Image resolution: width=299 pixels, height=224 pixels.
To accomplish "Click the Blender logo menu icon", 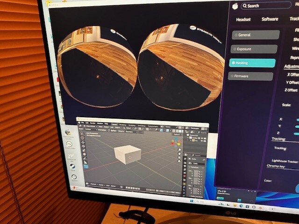I will tap(79, 122).
